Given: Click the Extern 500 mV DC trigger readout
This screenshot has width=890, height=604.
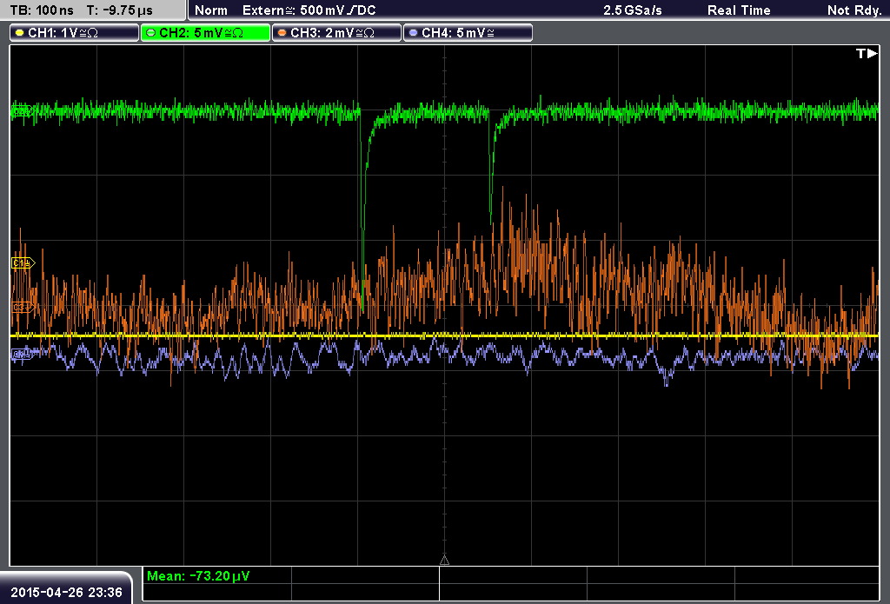Looking at the screenshot, I should (x=309, y=10).
